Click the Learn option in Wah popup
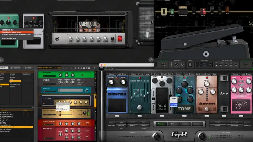Viewport: 253px width, 142px height. [x=174, y=105]
